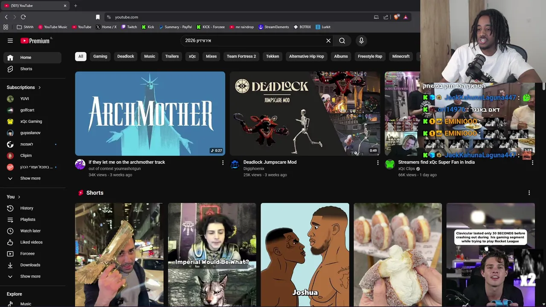Open options for Deadlock Jumpscare Mod video
Screen dimensions: 546x307
click(378, 162)
